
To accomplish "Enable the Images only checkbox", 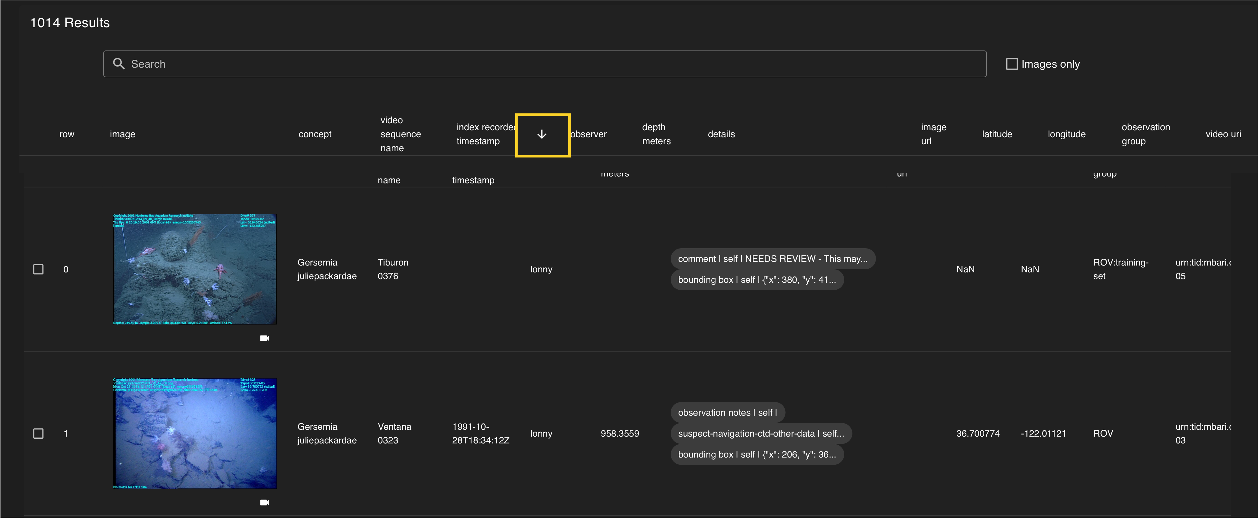I will point(1012,64).
